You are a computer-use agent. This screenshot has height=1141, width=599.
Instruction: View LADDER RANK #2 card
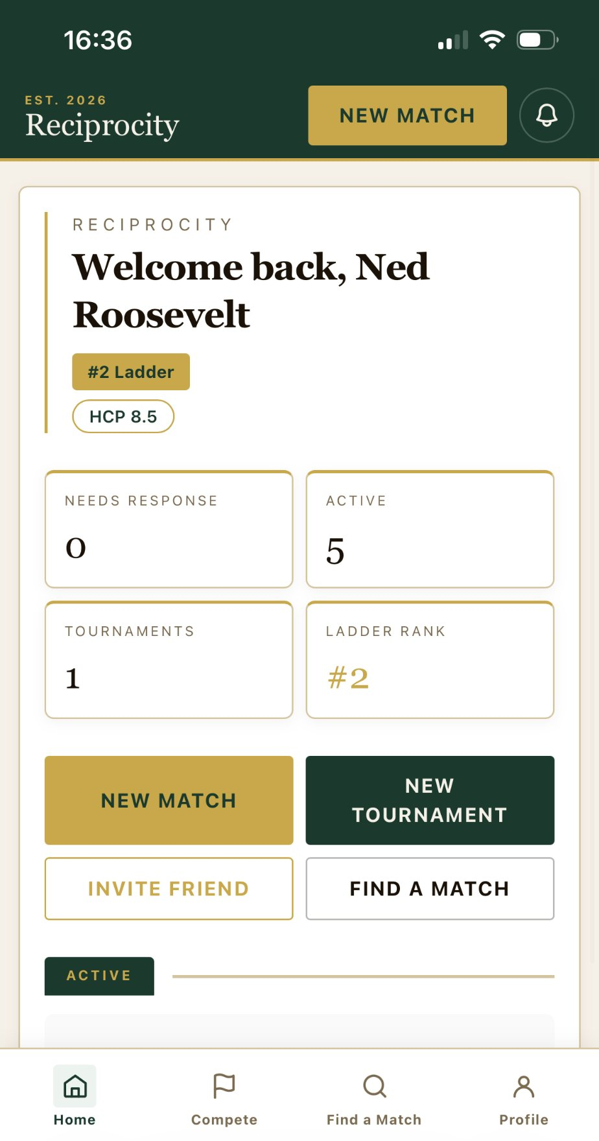pos(429,660)
